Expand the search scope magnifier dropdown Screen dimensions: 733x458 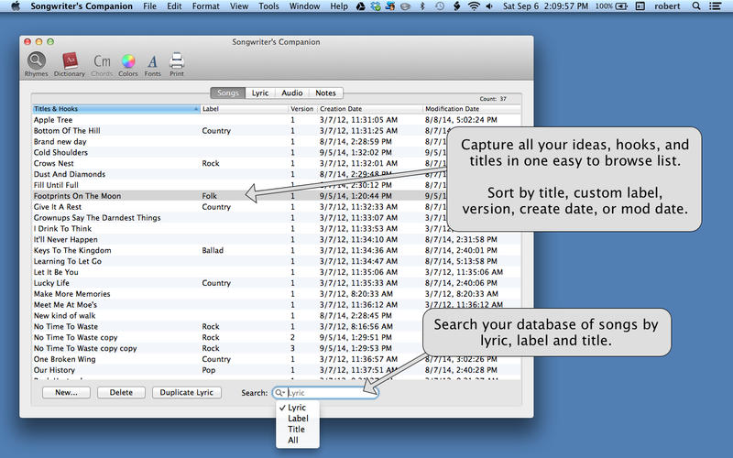tap(280, 393)
